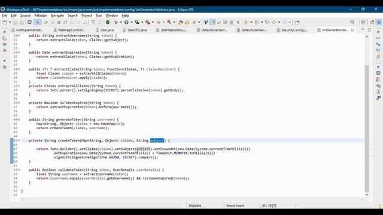Screen dimensions: 383x215
Task: Click the vertical scrollbar up arrow
Action: 367,36
